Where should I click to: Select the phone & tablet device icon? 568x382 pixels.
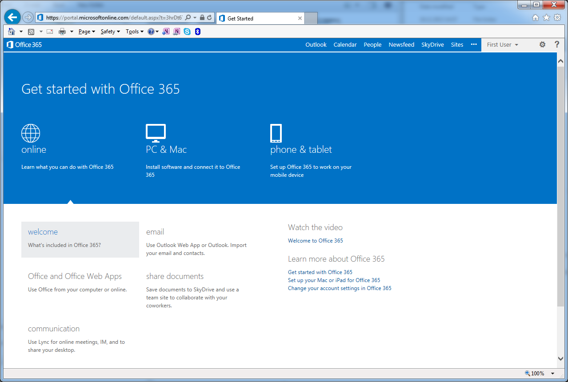pos(276,133)
